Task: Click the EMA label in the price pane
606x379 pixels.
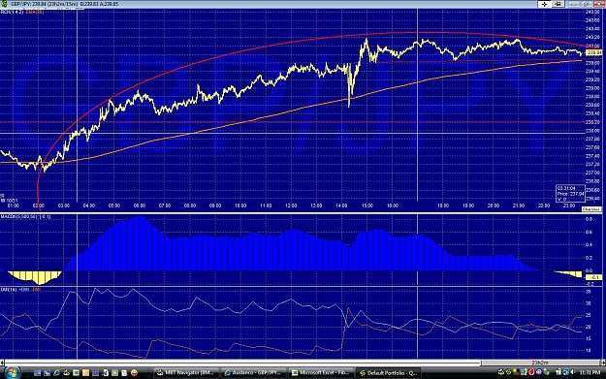Action: tap(35, 12)
